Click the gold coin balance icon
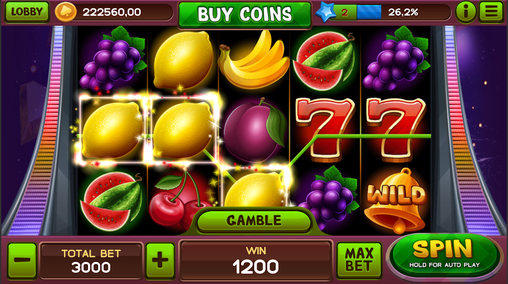The width and height of the screenshot is (508, 284). point(66,12)
